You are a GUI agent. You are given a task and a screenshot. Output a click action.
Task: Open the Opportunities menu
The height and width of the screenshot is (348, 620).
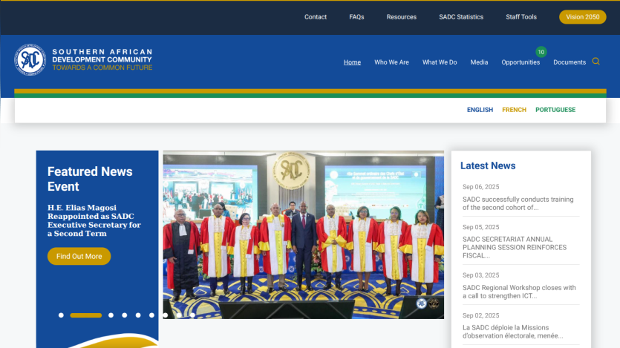click(x=521, y=62)
